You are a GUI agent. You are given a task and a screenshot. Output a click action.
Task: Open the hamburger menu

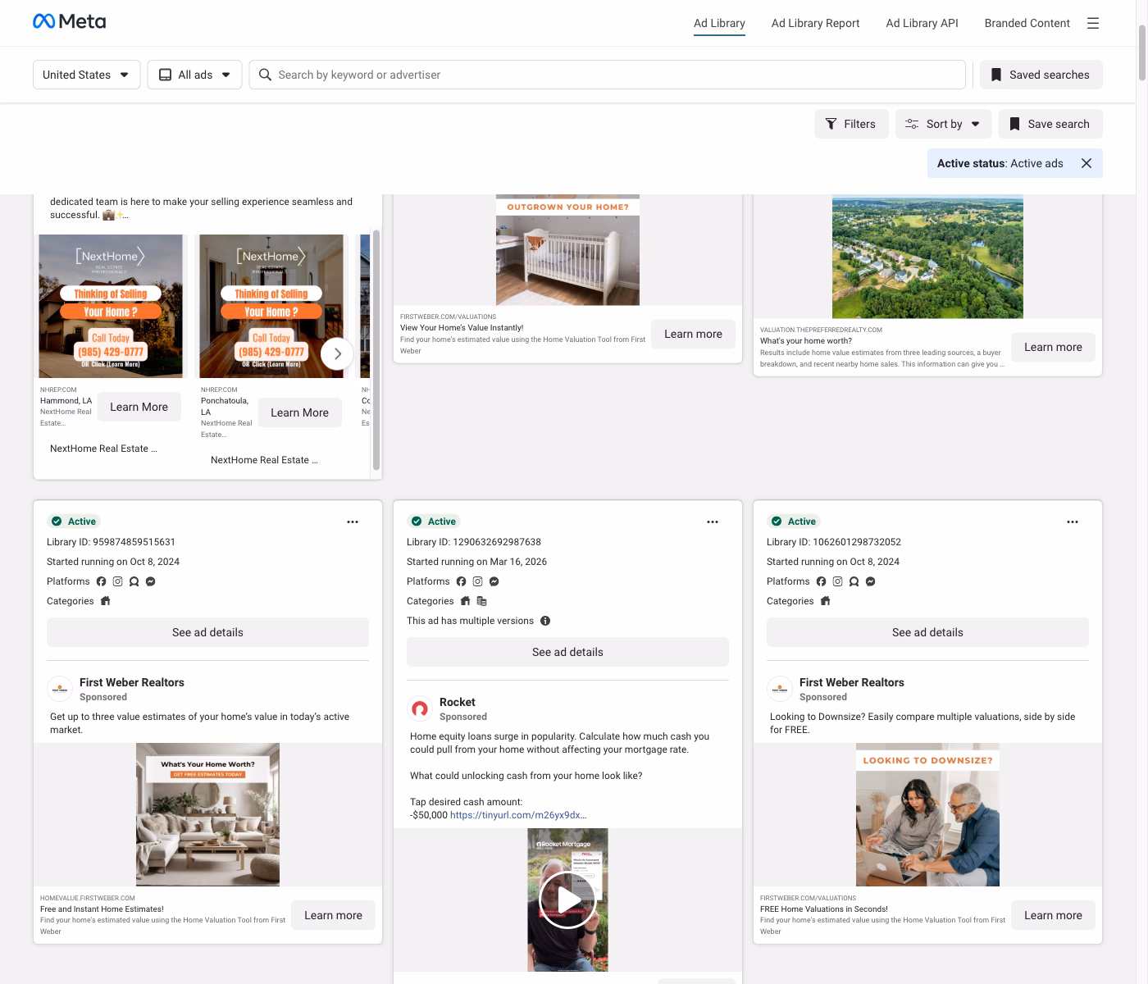point(1093,23)
